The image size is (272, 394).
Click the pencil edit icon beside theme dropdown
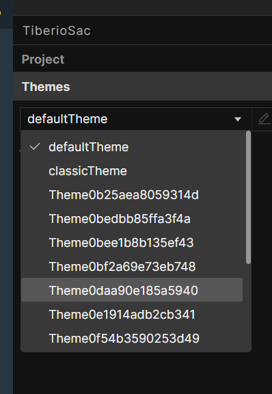264,118
